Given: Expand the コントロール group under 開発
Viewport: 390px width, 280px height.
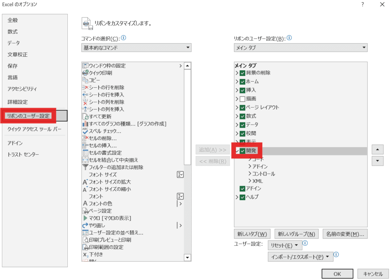Looking at the screenshot, I should pos(250,174).
